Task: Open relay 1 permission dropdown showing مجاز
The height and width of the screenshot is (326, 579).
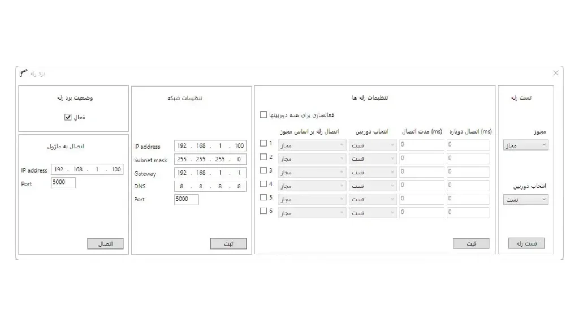Action: click(312, 145)
